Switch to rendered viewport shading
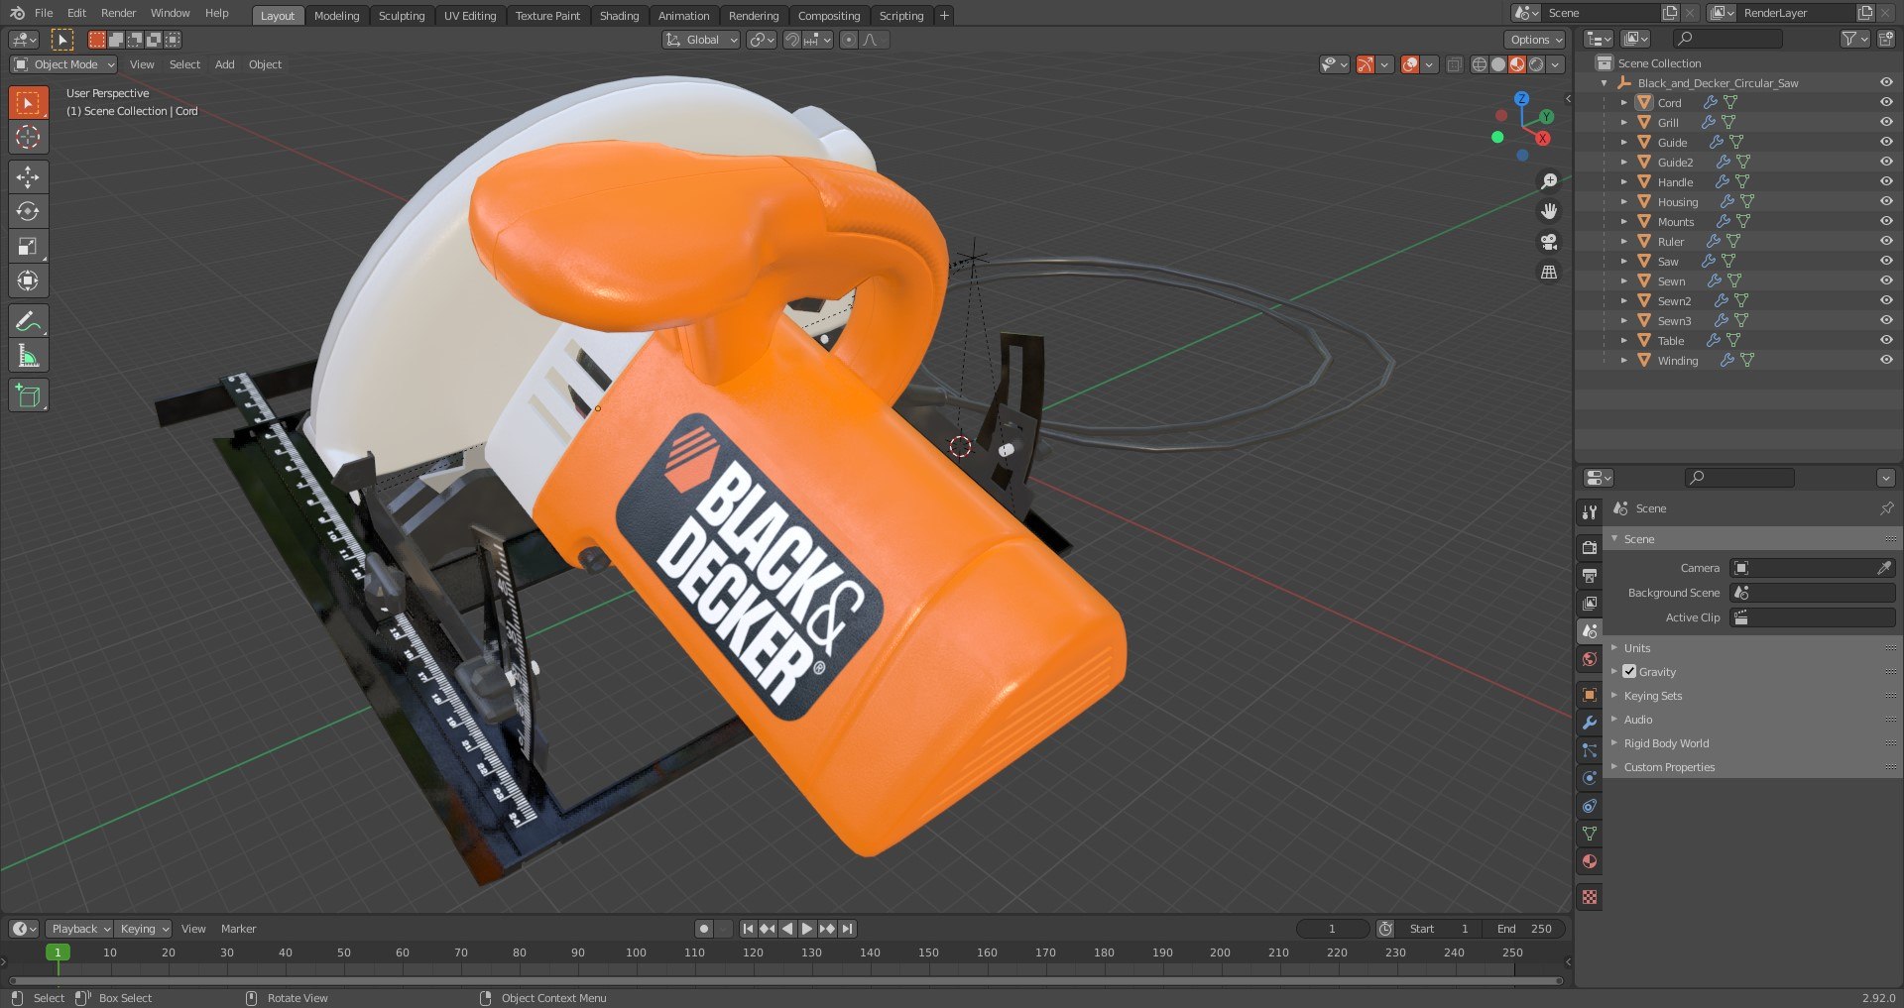1904x1008 pixels. pos(1536,64)
